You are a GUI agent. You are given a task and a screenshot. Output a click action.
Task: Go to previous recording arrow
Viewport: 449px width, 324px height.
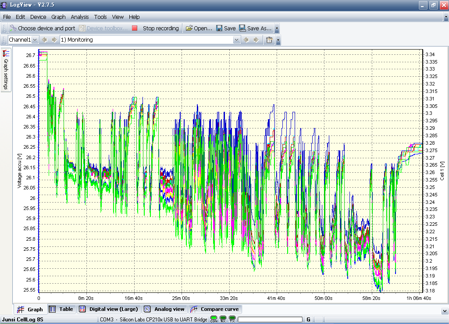[x=246, y=40]
